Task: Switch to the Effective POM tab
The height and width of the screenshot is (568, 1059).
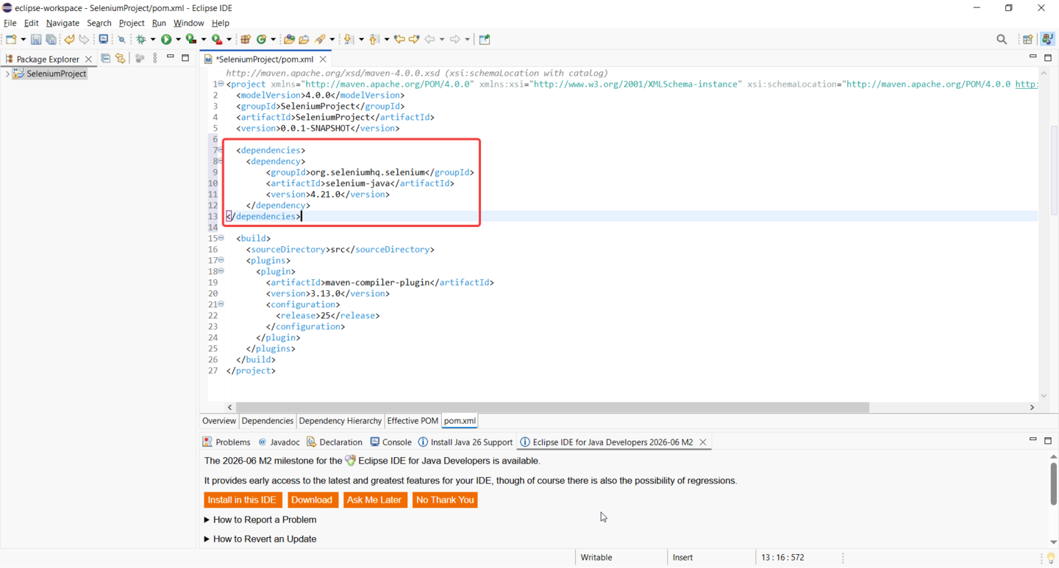Action: [x=413, y=421]
